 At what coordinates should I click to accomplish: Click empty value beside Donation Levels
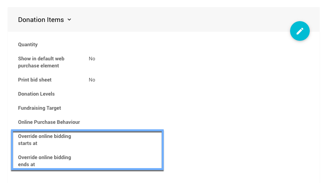click(x=118, y=94)
